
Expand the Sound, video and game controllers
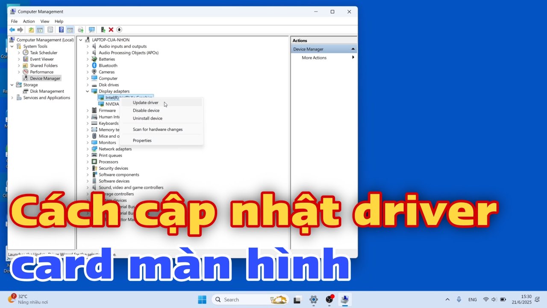(88, 187)
